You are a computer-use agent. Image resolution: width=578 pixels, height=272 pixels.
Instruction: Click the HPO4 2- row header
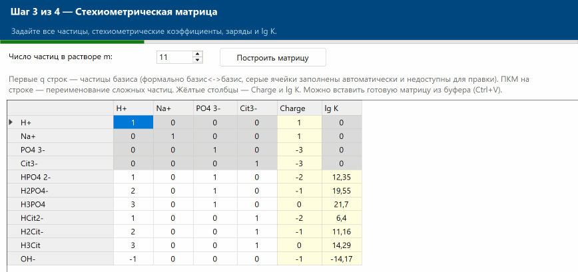[61, 177]
